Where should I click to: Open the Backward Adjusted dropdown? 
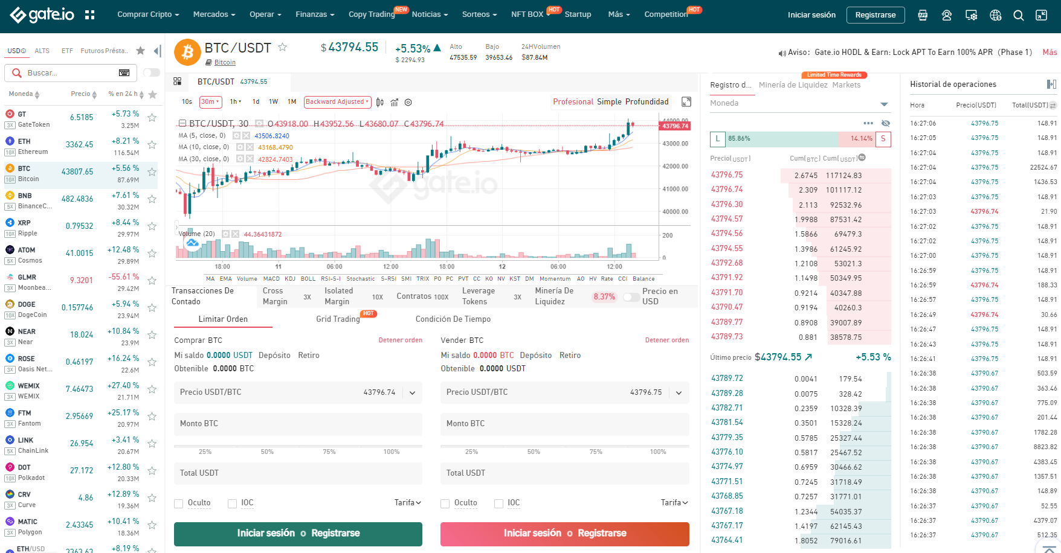[x=337, y=102]
